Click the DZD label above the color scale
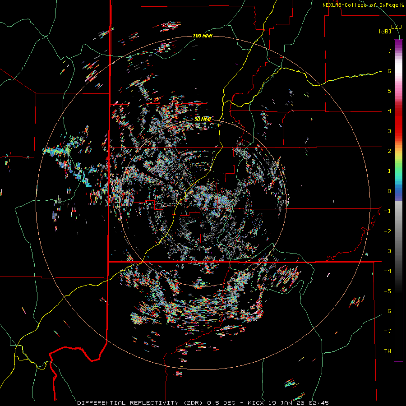 (397, 27)
